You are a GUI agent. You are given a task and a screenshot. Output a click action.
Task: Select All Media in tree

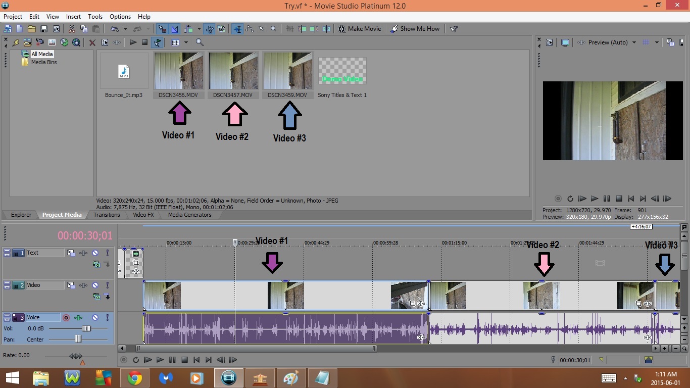click(x=42, y=54)
